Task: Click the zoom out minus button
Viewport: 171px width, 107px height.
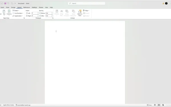Action: [166, 105]
